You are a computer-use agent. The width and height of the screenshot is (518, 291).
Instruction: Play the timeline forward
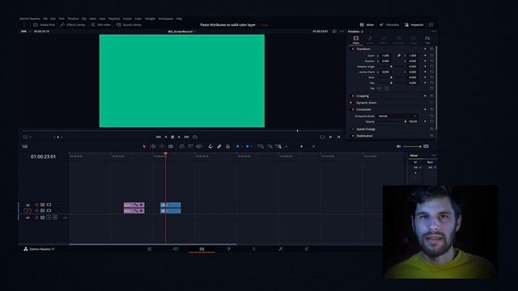[x=179, y=137]
